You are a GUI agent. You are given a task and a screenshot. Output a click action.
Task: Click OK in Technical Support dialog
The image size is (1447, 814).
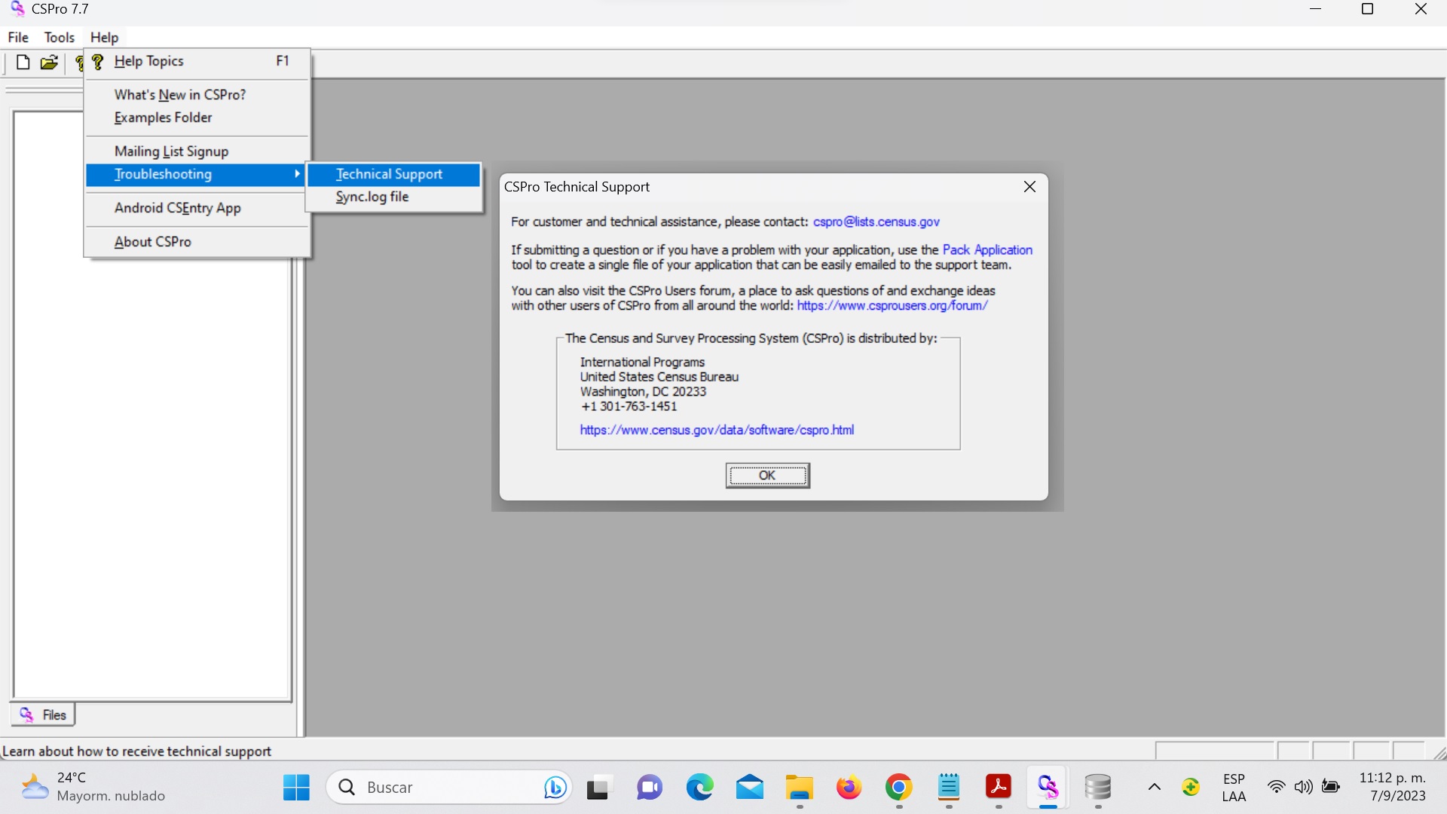point(767,476)
